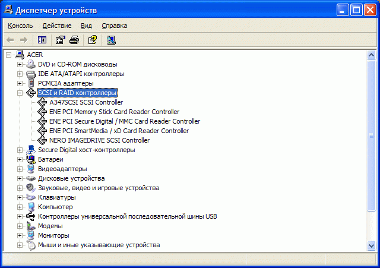Maximize the Диспетчер устройств window
The width and height of the screenshot is (380, 268).
coord(356,10)
